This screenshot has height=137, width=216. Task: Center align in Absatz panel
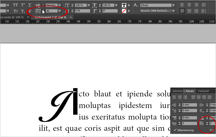180,97
